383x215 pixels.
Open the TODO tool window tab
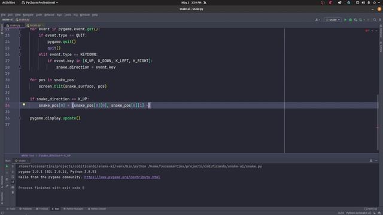tap(11, 209)
